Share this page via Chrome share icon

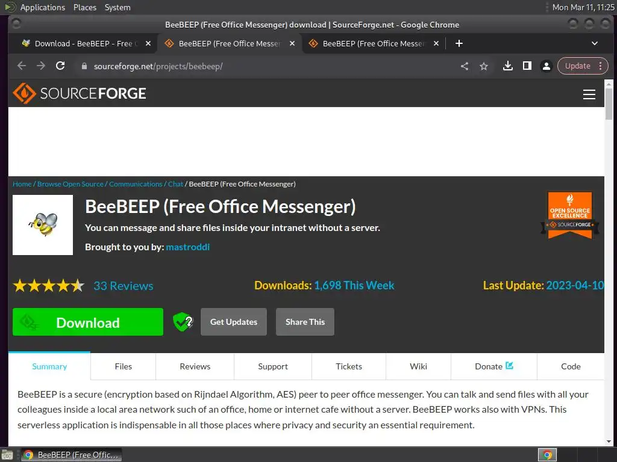click(x=465, y=66)
